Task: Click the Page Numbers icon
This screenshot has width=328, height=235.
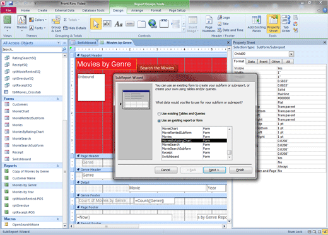Action: point(209,24)
